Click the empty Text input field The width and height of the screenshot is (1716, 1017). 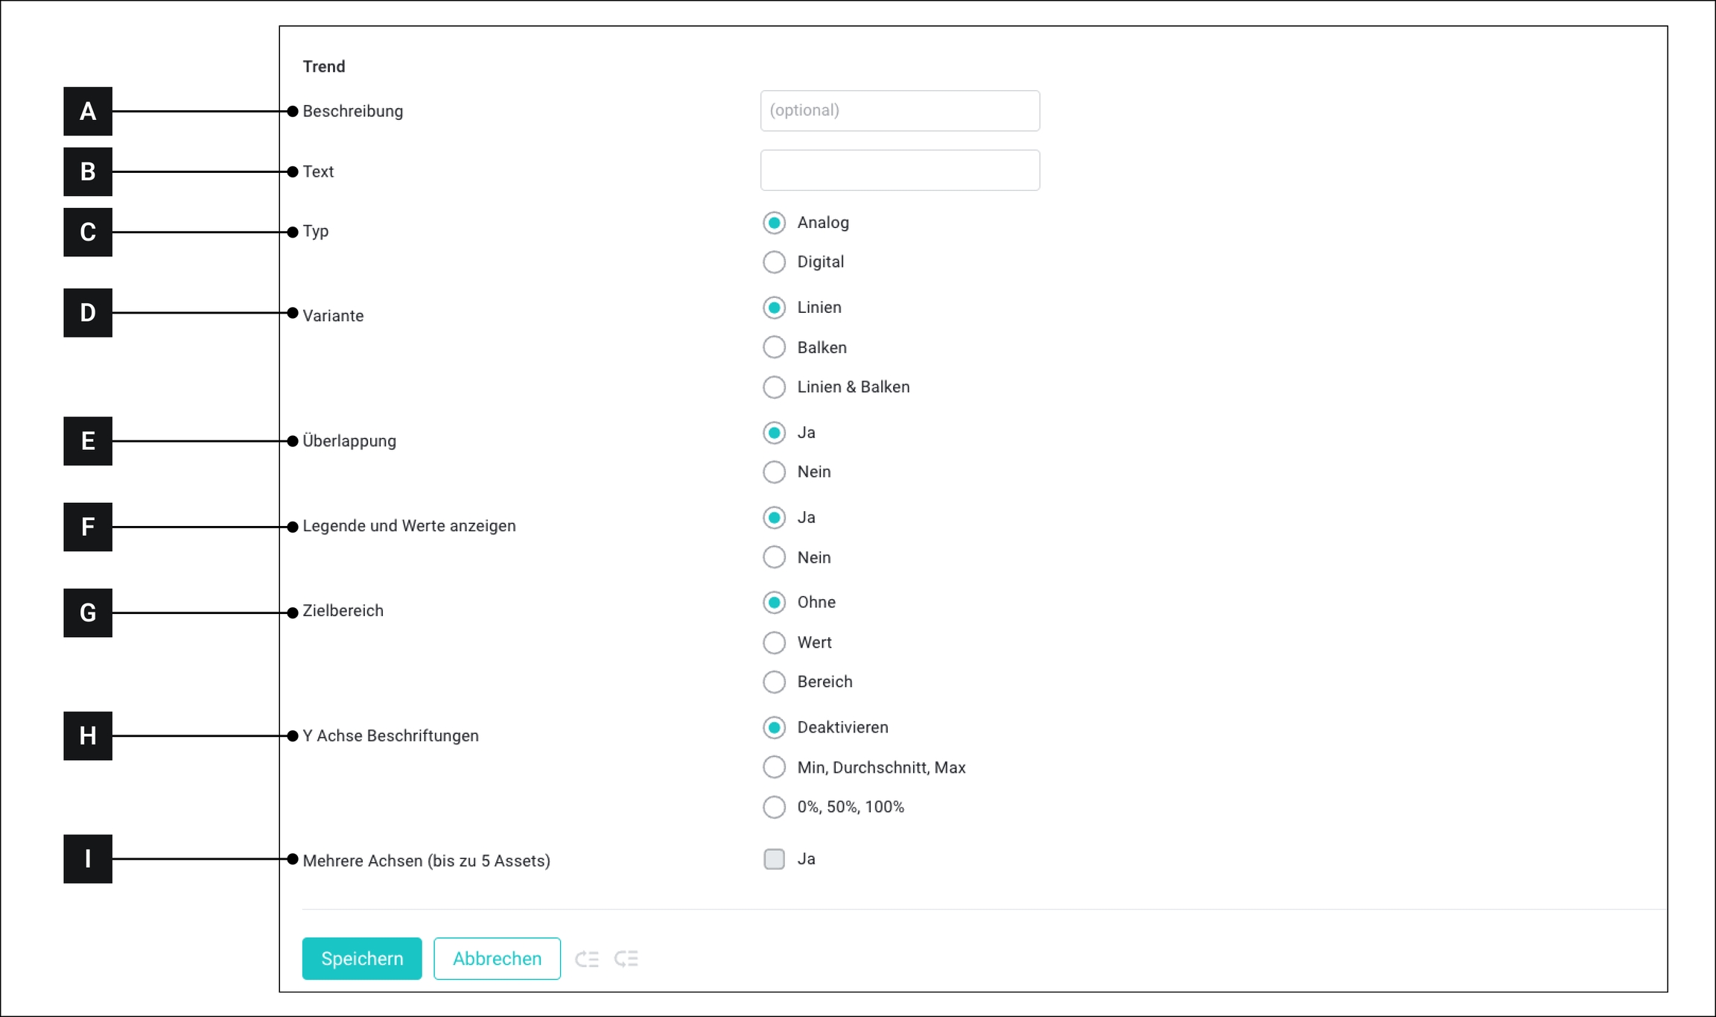pyautogui.click(x=900, y=171)
